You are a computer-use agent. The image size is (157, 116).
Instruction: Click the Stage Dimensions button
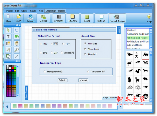click(110, 98)
